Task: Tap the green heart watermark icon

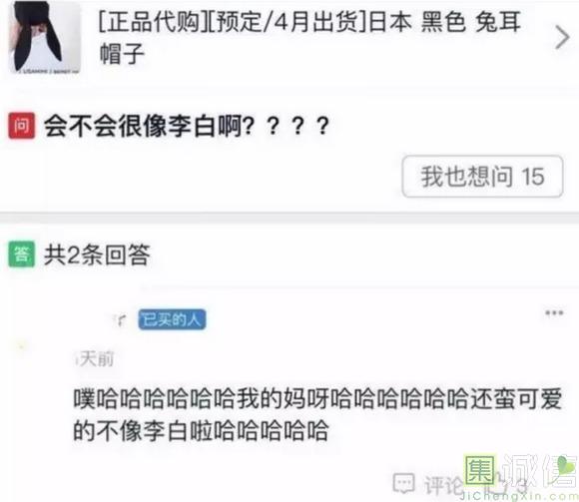Action: point(567,466)
